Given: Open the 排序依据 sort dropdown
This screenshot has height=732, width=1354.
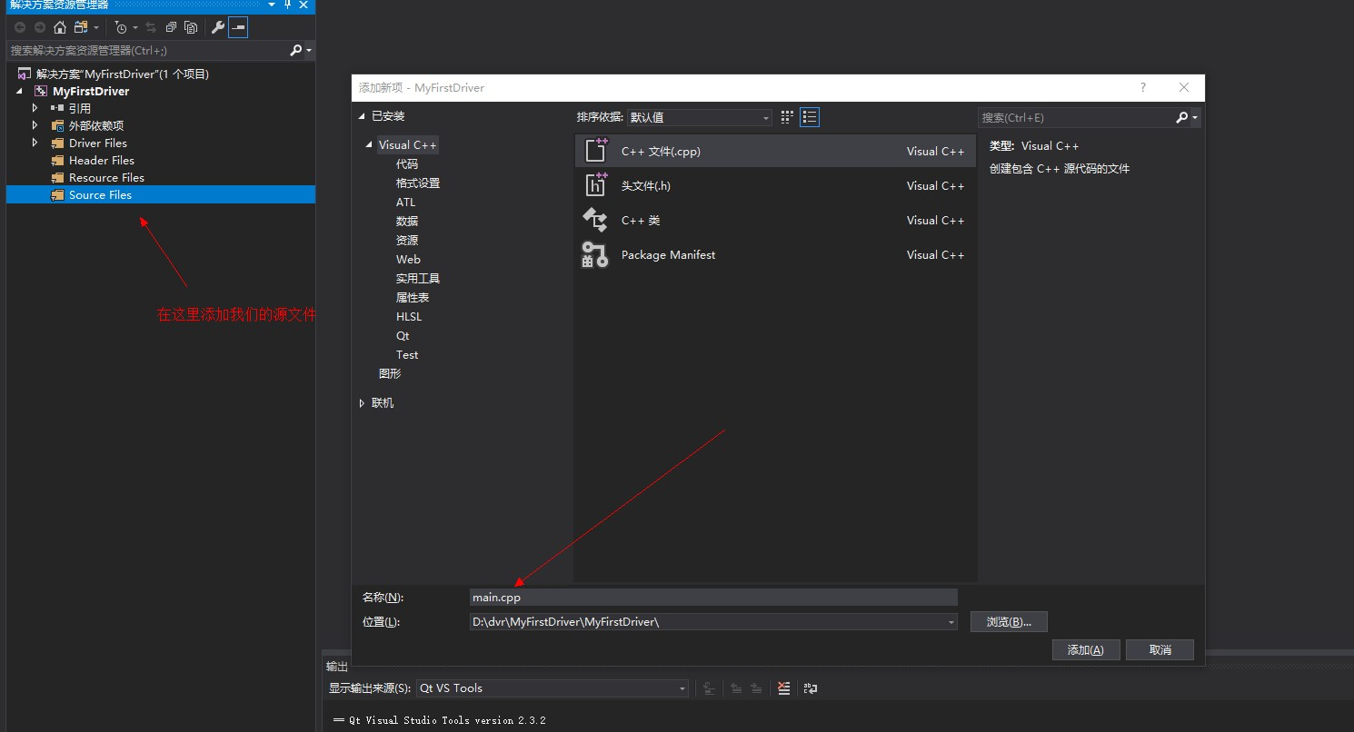Looking at the screenshot, I should pyautogui.click(x=700, y=117).
